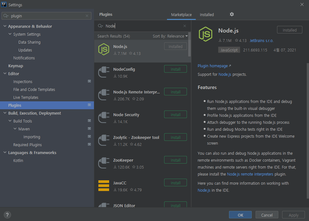Switch to the Installed tab

coord(207,15)
